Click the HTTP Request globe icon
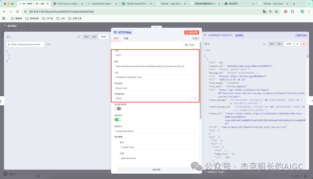 (115, 32)
